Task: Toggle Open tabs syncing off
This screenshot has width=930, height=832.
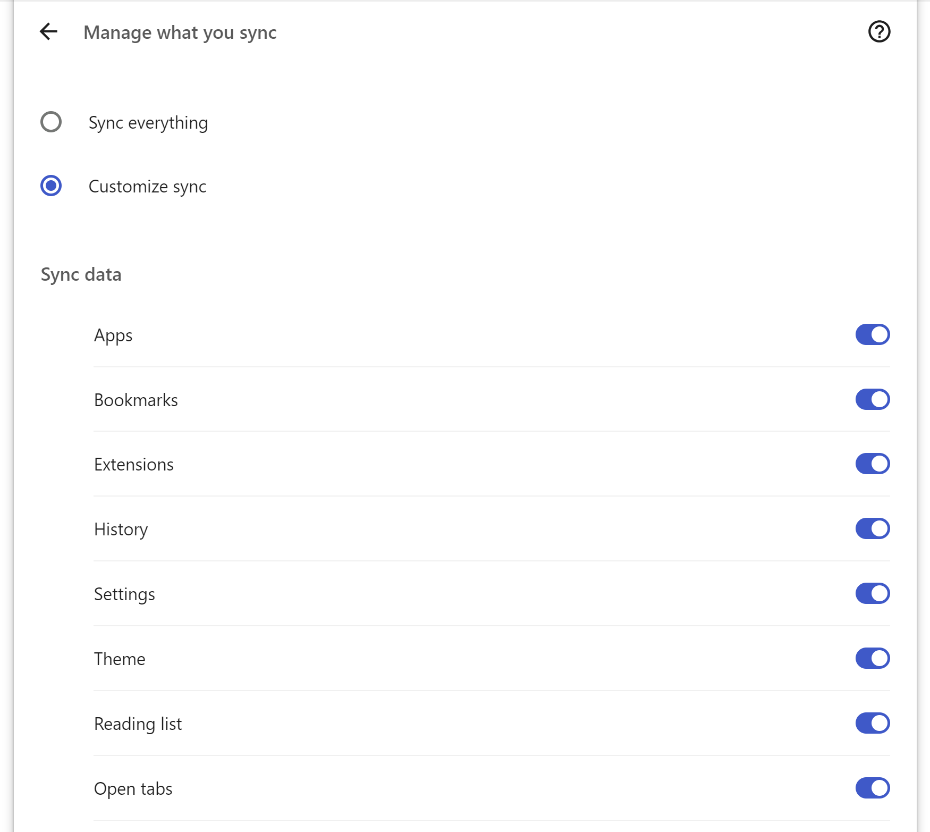Action: click(x=872, y=788)
